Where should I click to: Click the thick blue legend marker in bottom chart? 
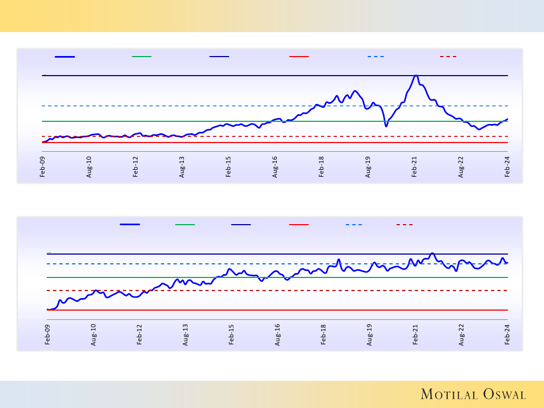(129, 224)
